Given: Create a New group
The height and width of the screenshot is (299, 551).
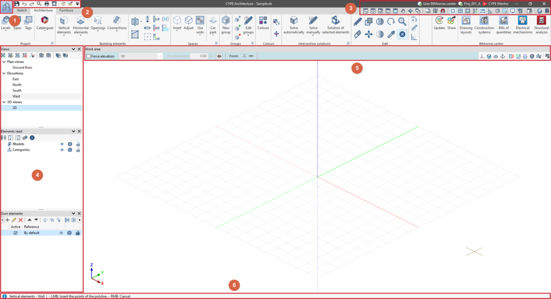Looking at the screenshot, I should pyautogui.click(x=225, y=25).
